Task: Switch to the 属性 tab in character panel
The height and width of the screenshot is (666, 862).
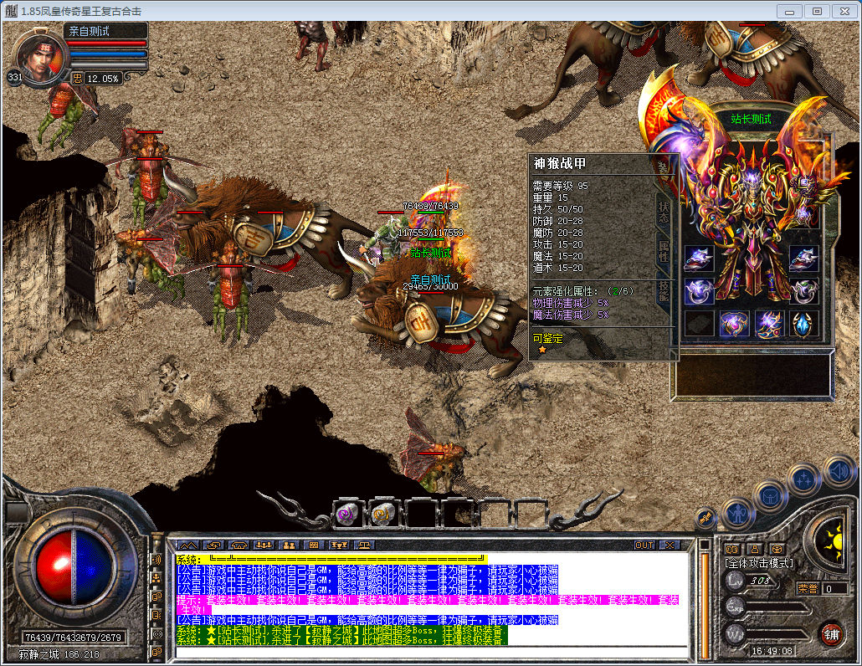Action: point(664,252)
